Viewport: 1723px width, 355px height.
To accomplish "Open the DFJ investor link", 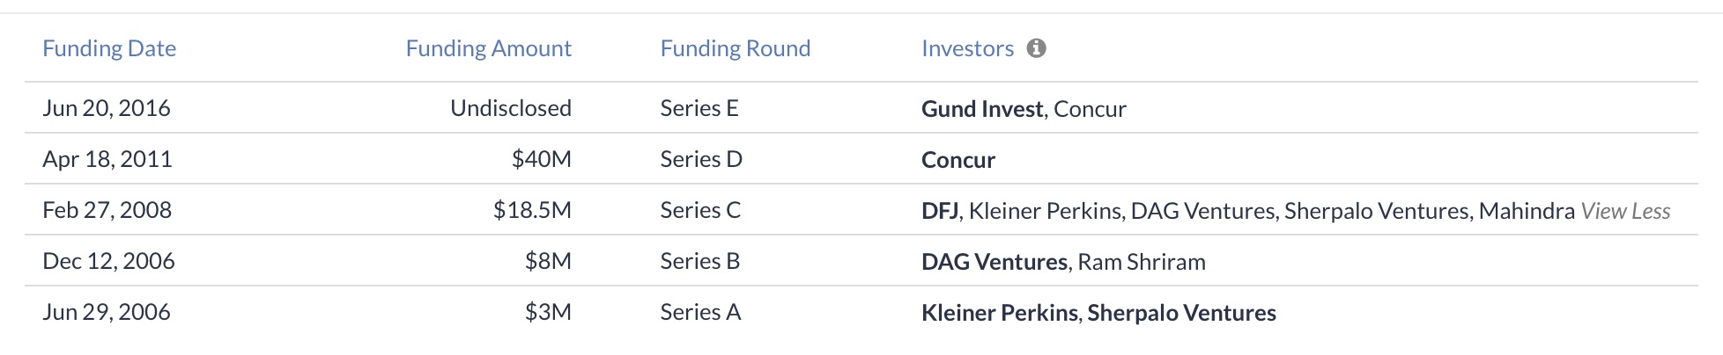I will tap(940, 211).
